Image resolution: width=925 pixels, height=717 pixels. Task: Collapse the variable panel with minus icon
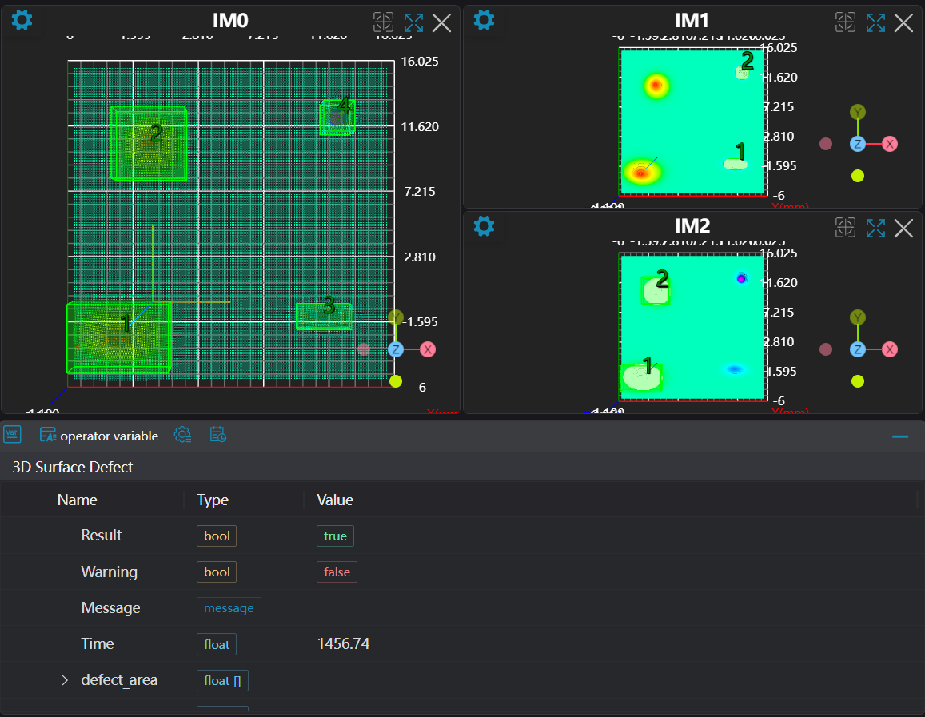tap(900, 436)
